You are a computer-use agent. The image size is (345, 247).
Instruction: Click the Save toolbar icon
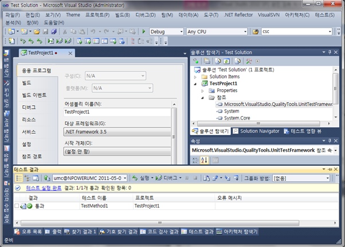(45, 31)
